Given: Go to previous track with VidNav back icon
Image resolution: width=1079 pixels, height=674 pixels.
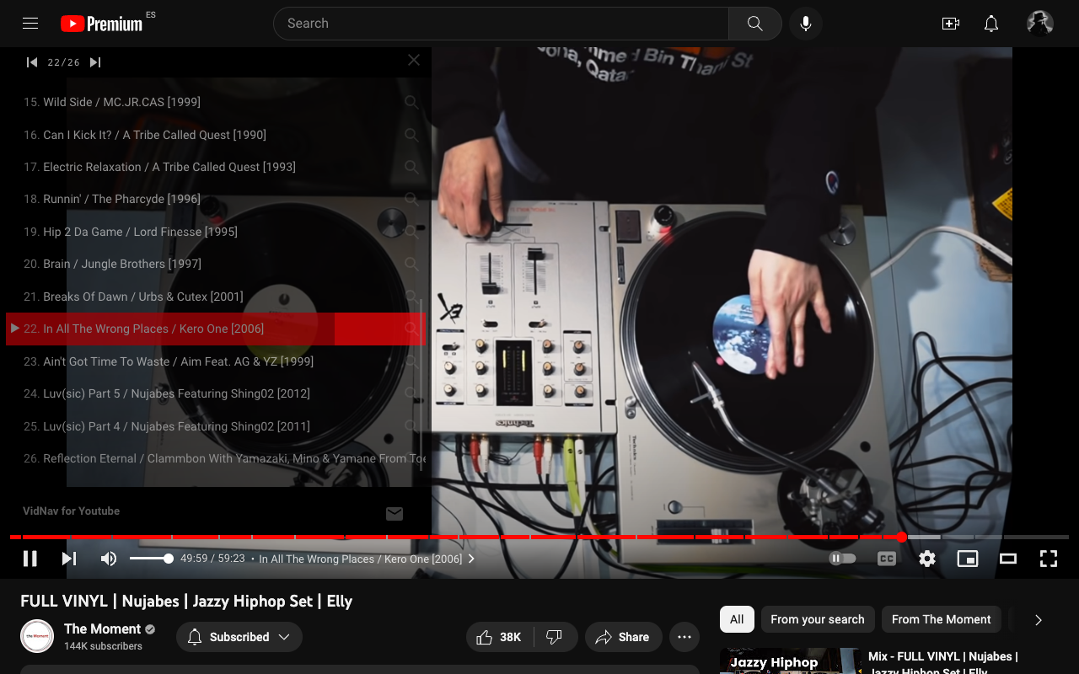Looking at the screenshot, I should (31, 62).
